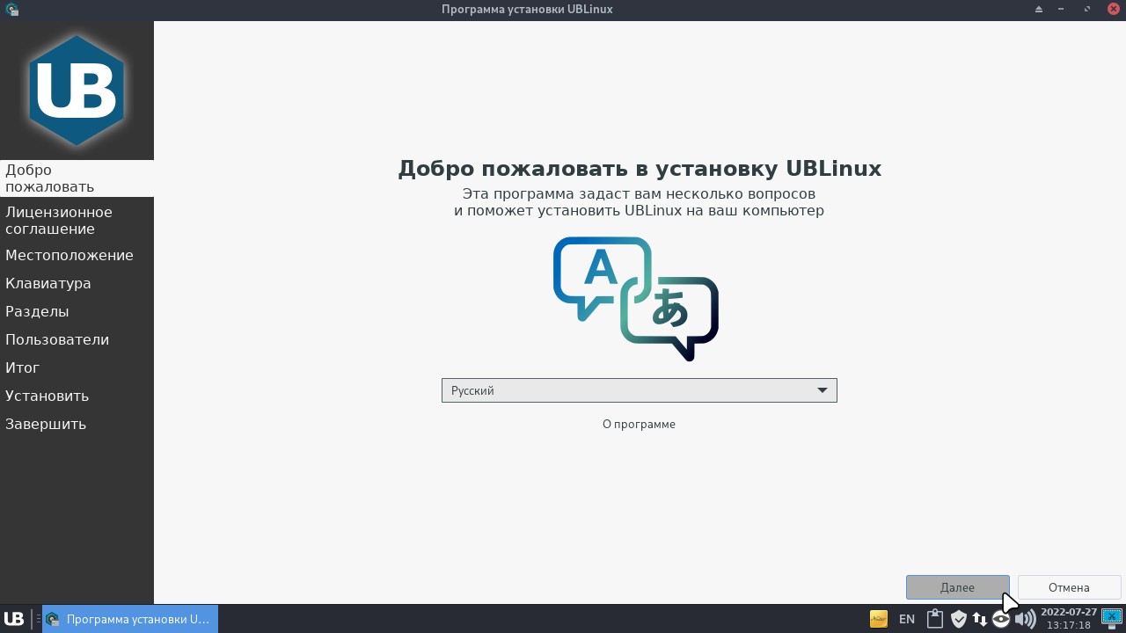Open the network up-down arrows tray icon
The width and height of the screenshot is (1126, 633).
click(979, 619)
